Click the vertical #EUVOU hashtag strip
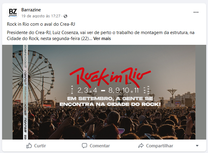The width and height of the screenshot is (208, 153). coord(26,92)
